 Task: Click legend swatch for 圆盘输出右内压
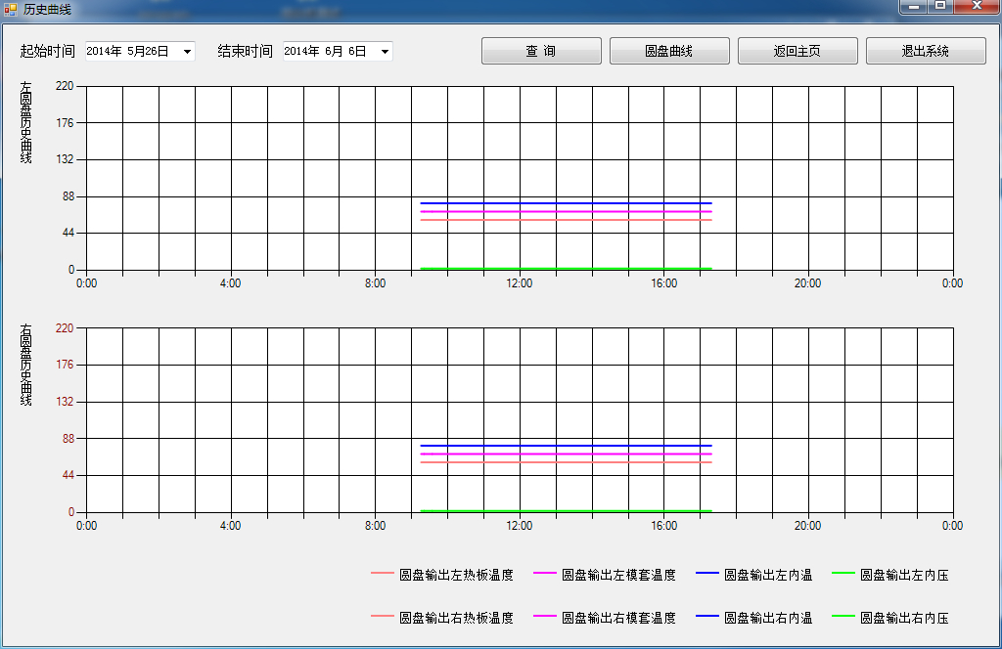(x=843, y=617)
